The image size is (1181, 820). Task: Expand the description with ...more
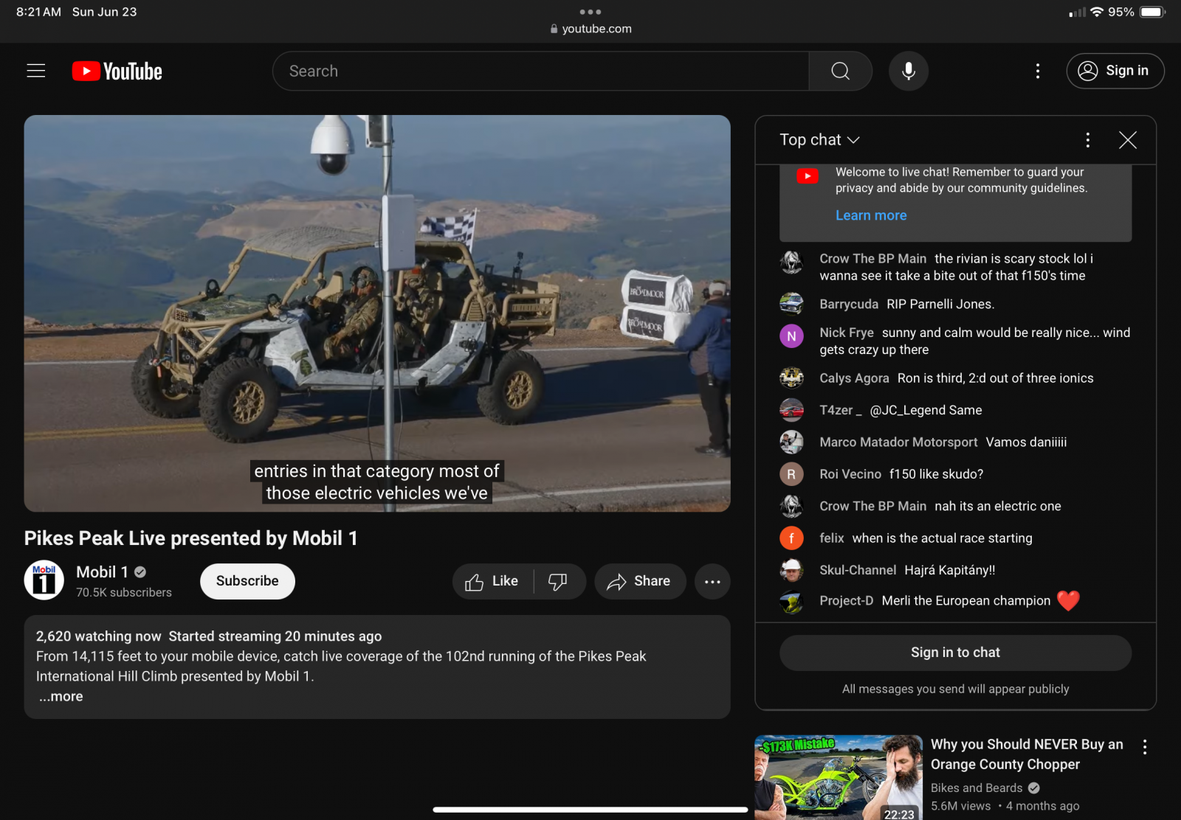pyautogui.click(x=61, y=697)
